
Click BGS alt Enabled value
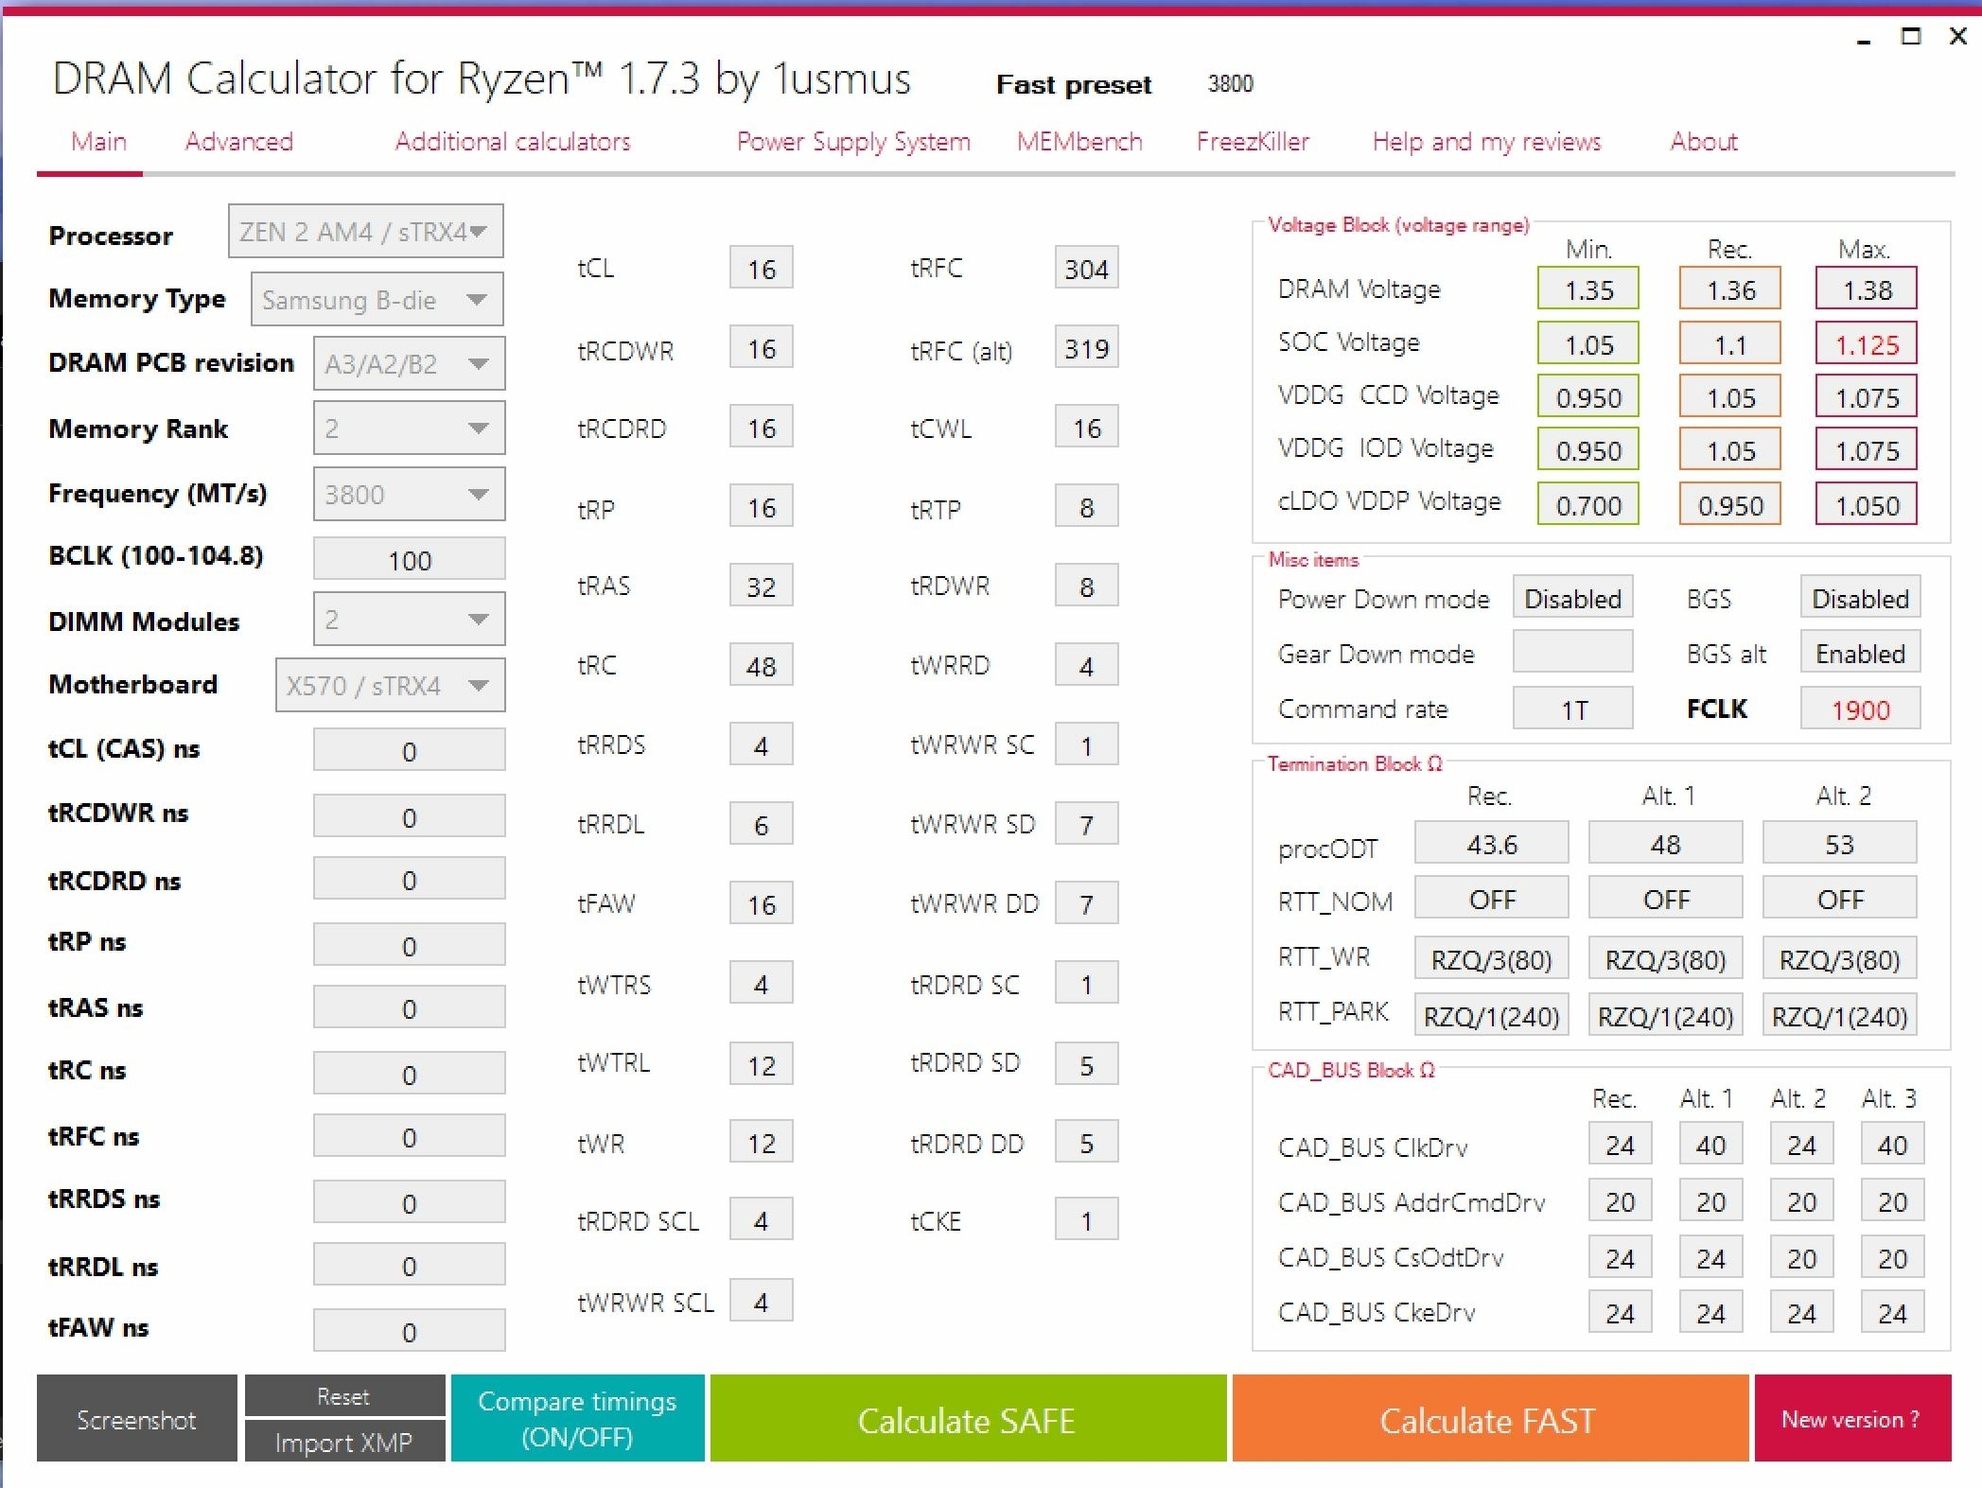tap(1860, 653)
